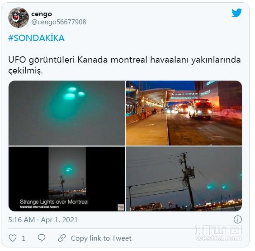Open the tweet info icon
This screenshot has height=251, width=255.
tap(238, 219)
